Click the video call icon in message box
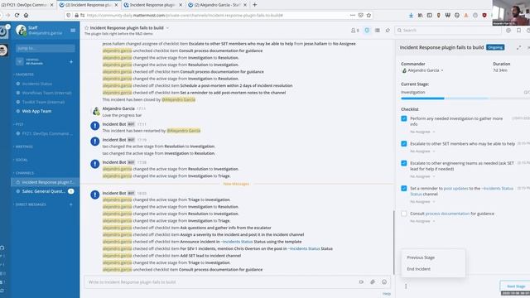Screen dimensions: 530x298 tap(361, 281)
